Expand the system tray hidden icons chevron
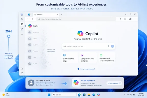 point(124,95)
